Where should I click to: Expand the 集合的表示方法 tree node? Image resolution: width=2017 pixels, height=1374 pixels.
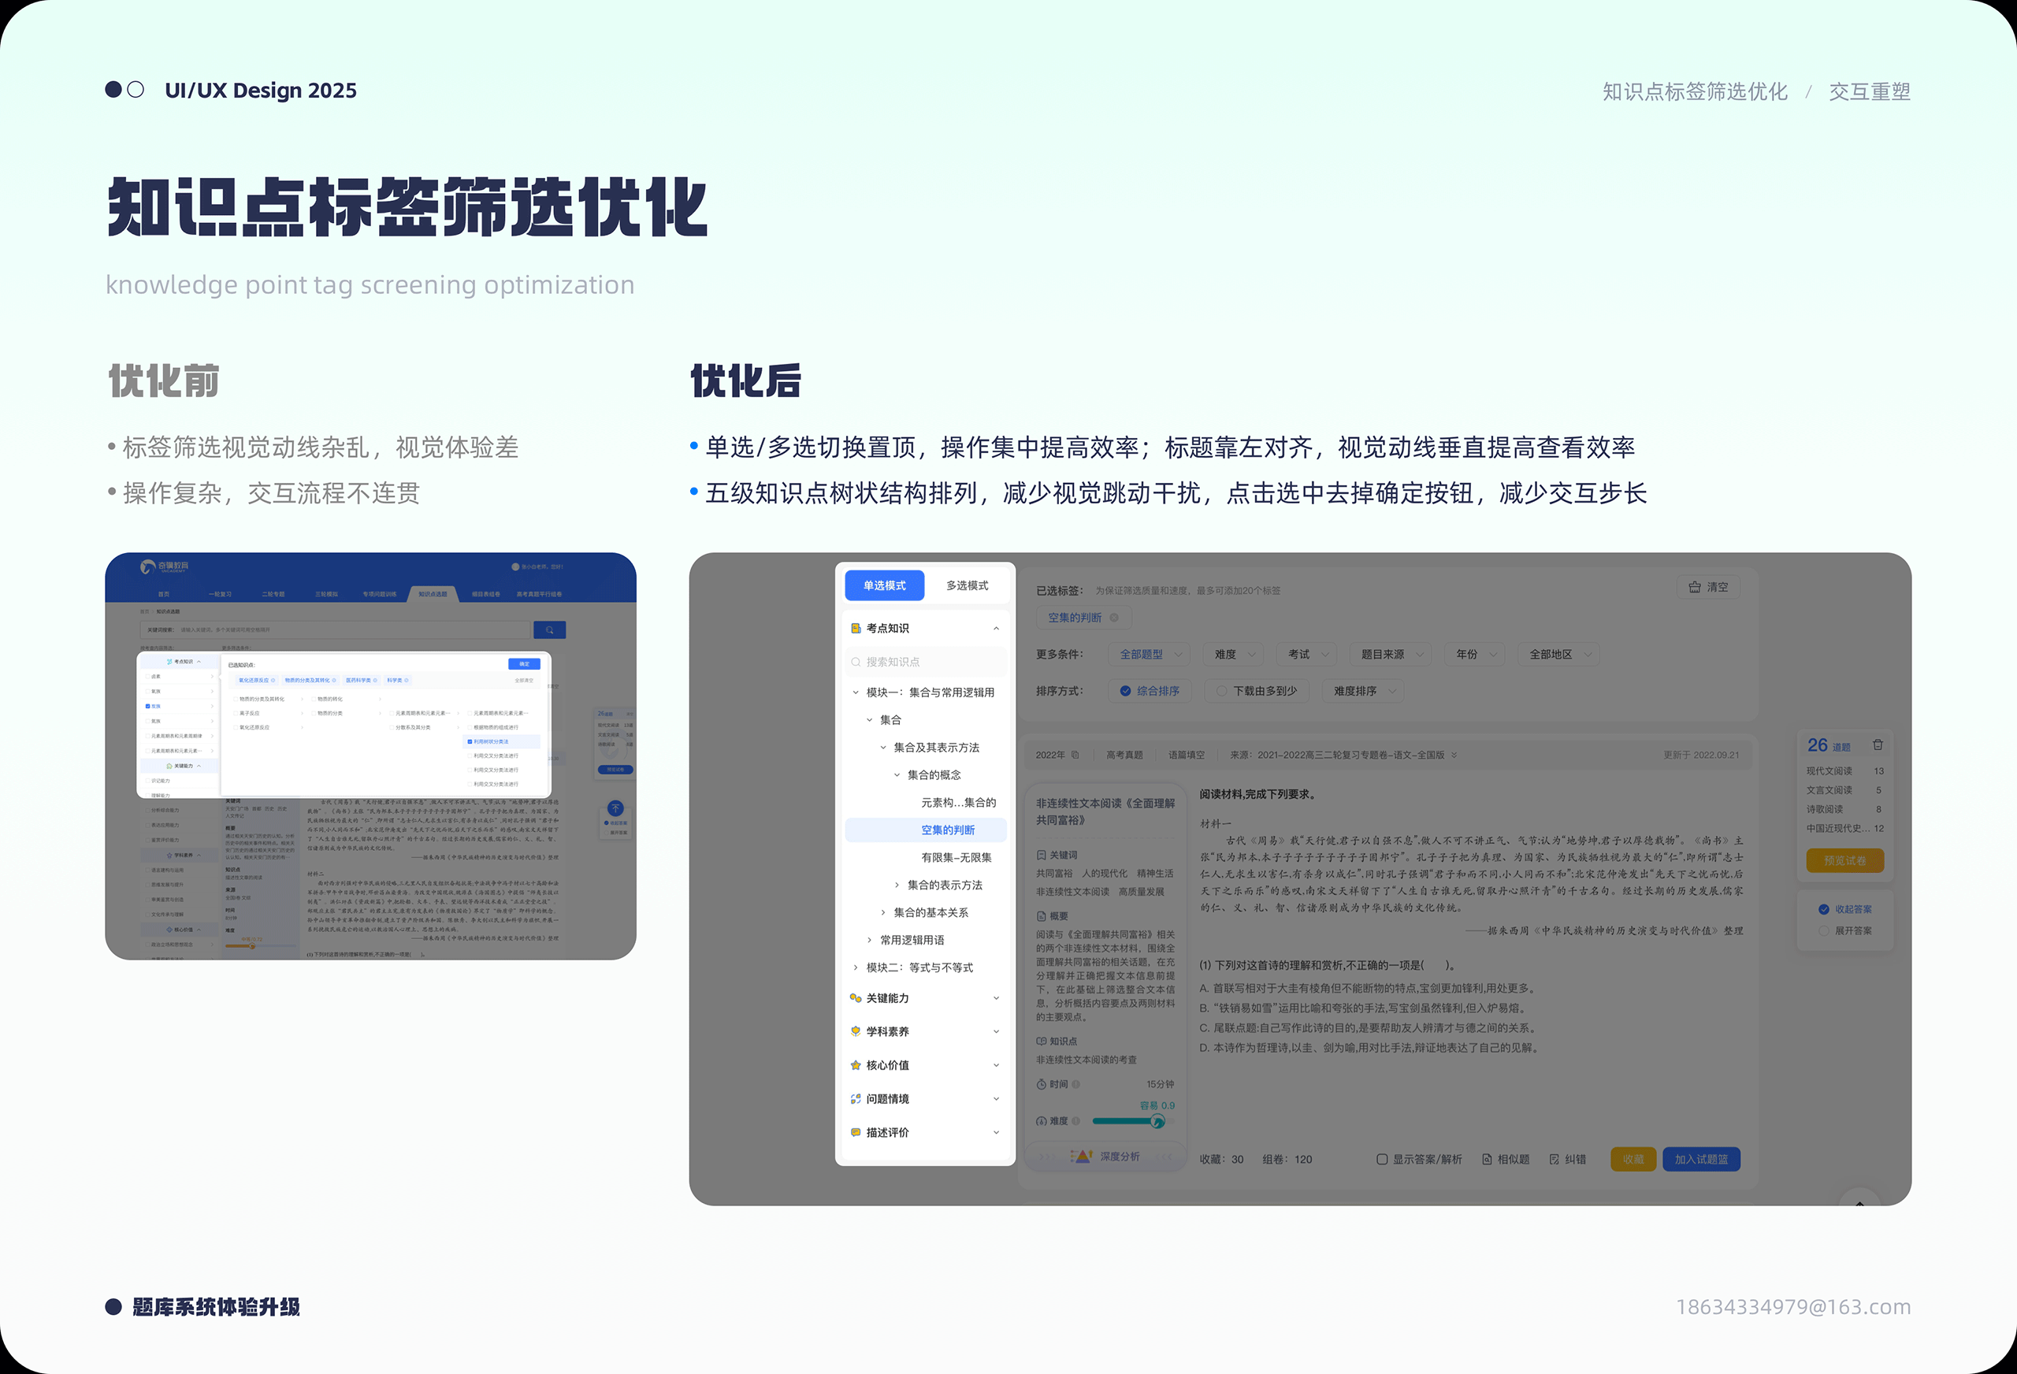coord(897,886)
